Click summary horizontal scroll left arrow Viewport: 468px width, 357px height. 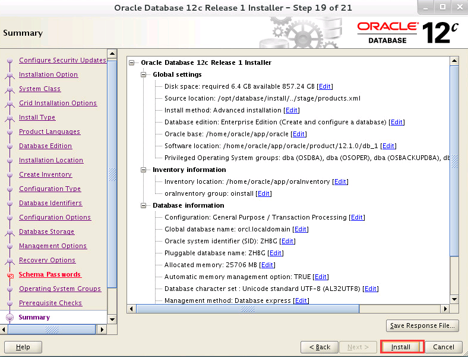point(132,309)
